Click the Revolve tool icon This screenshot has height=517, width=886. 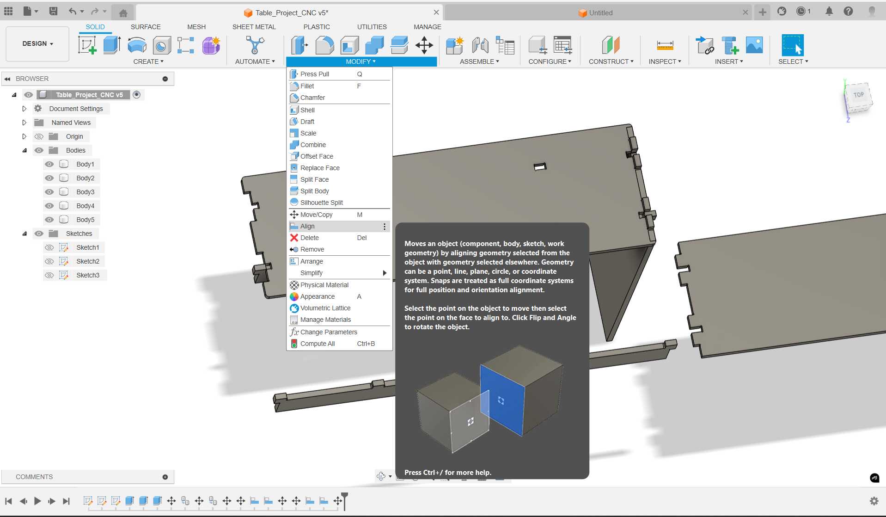click(137, 45)
